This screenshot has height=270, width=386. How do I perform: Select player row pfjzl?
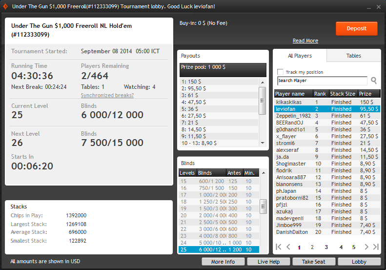point(327,205)
